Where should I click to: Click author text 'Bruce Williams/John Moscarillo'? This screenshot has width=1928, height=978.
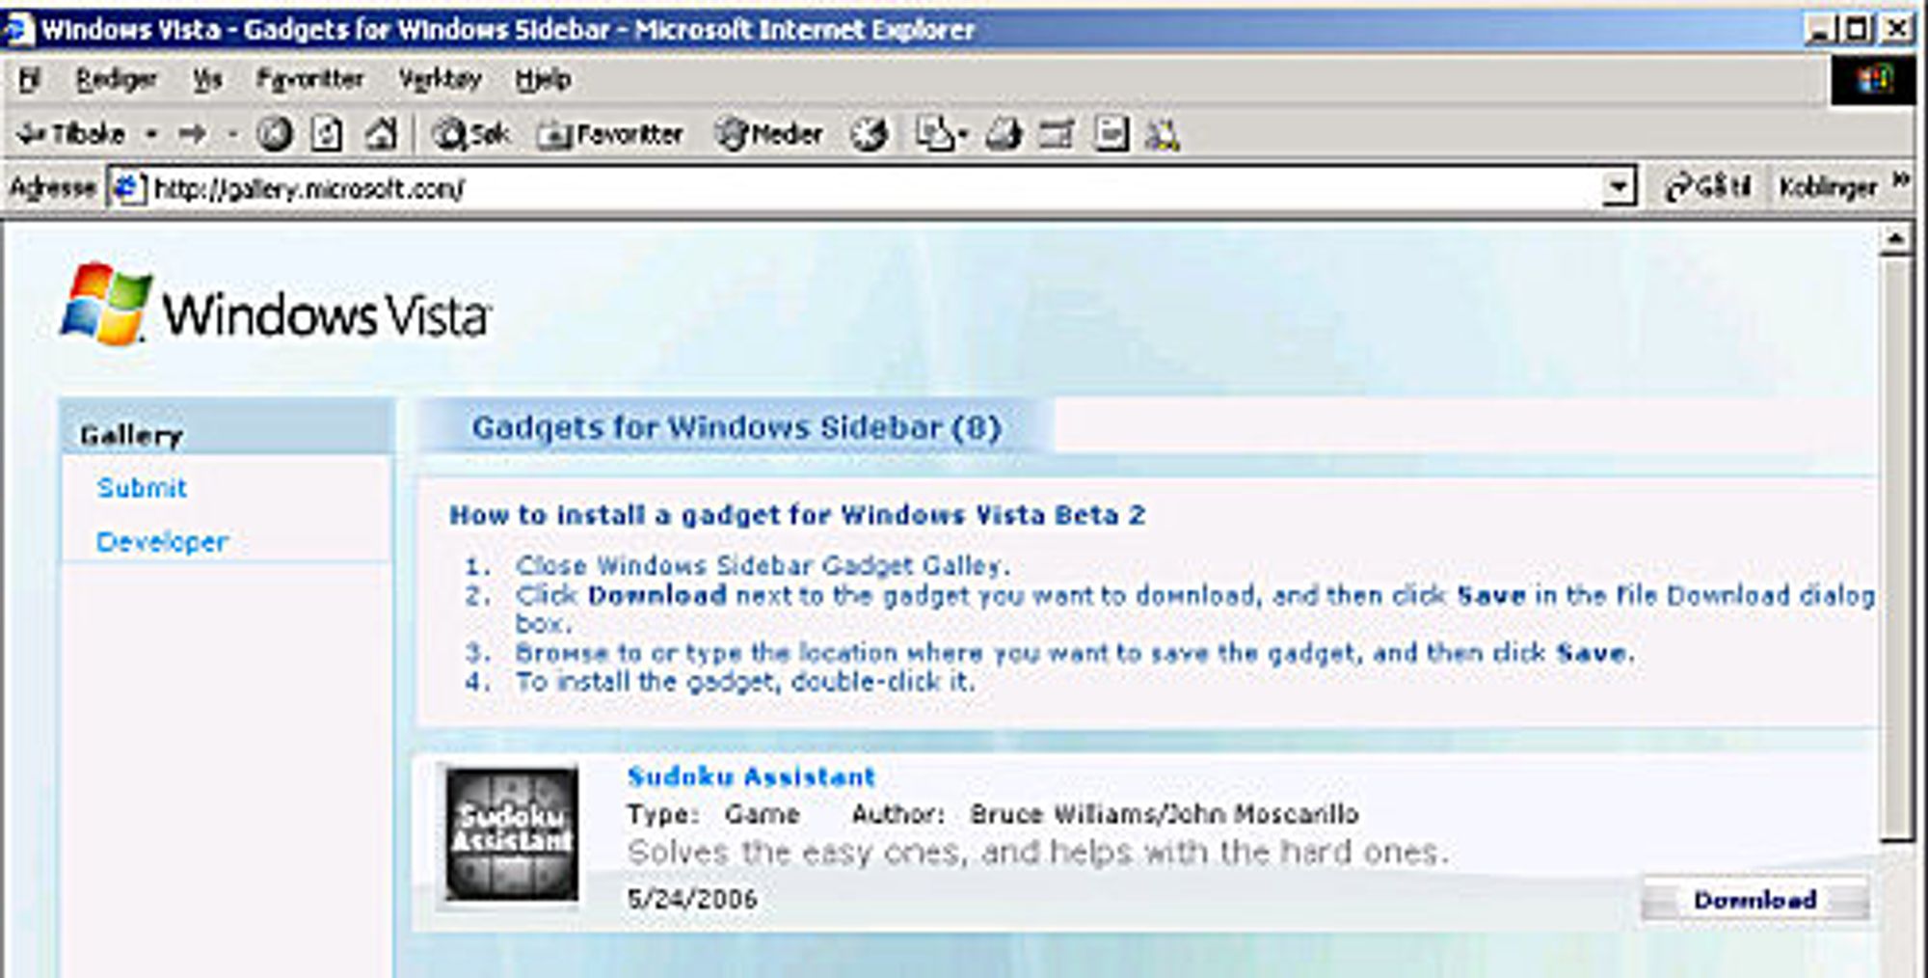(x=1164, y=814)
